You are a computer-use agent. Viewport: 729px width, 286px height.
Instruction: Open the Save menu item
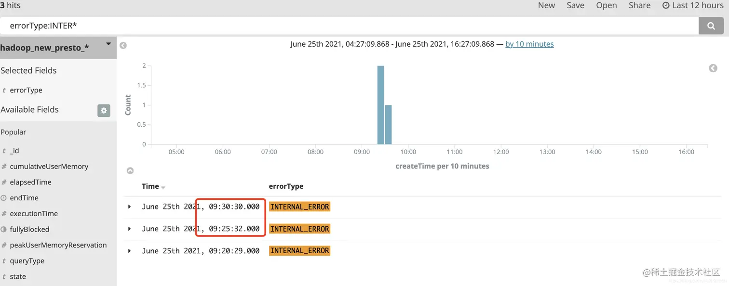click(x=575, y=5)
